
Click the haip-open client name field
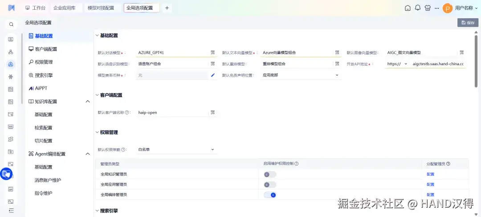point(173,112)
